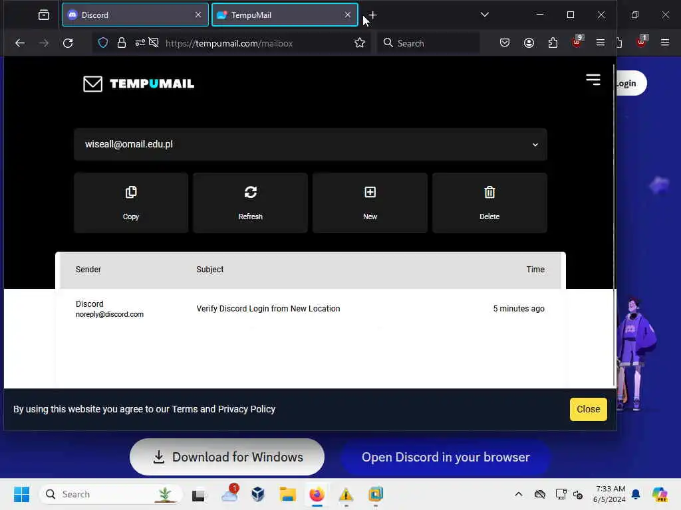Open the TempuMail hamburger menu
The image size is (681, 510).
click(593, 80)
